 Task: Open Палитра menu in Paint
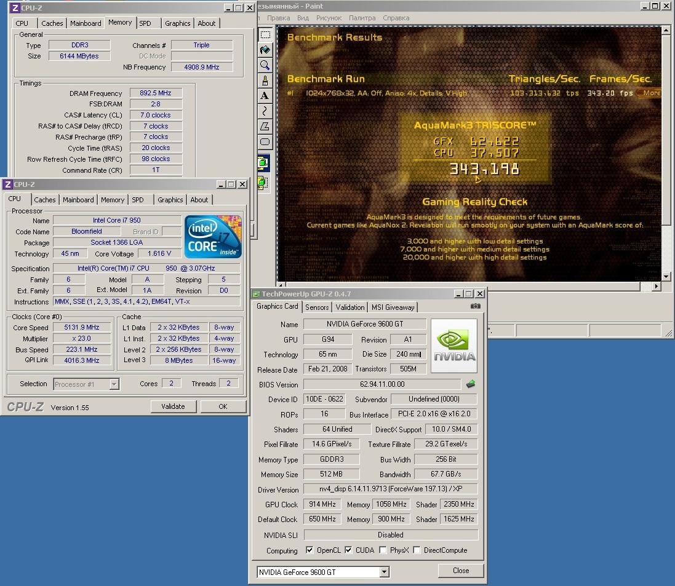(362, 18)
